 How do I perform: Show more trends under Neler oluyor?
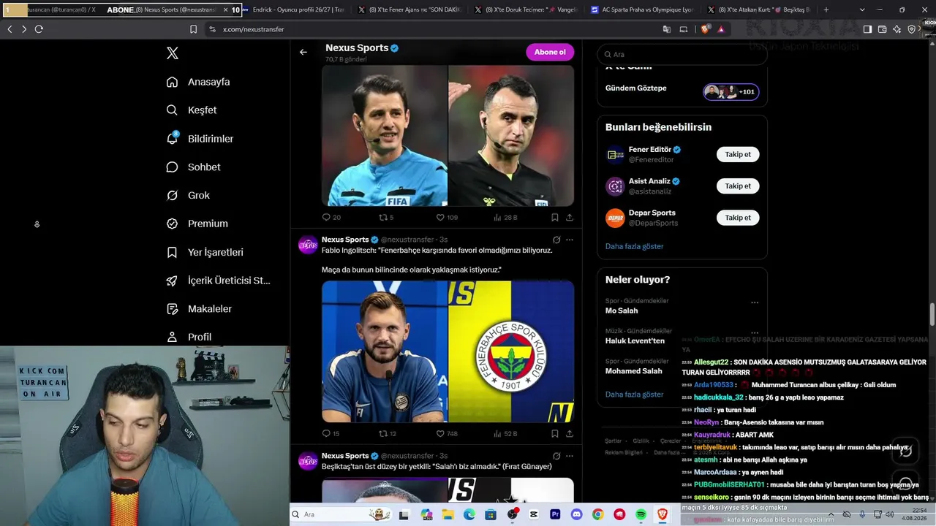[x=634, y=394]
